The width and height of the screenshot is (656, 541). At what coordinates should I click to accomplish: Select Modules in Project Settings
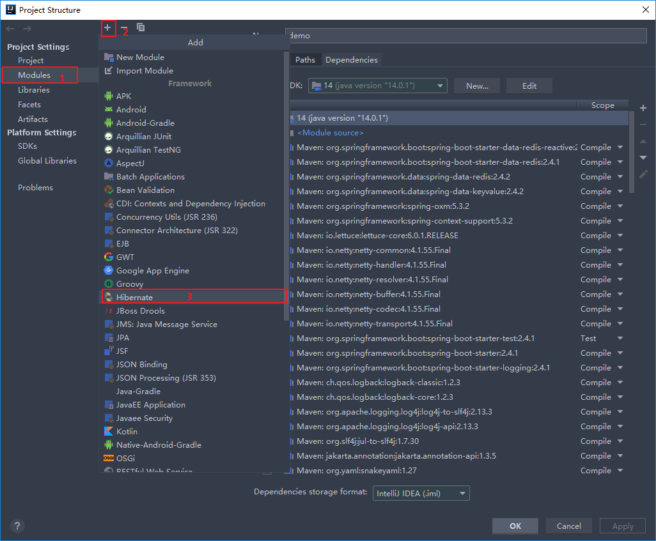coord(34,75)
